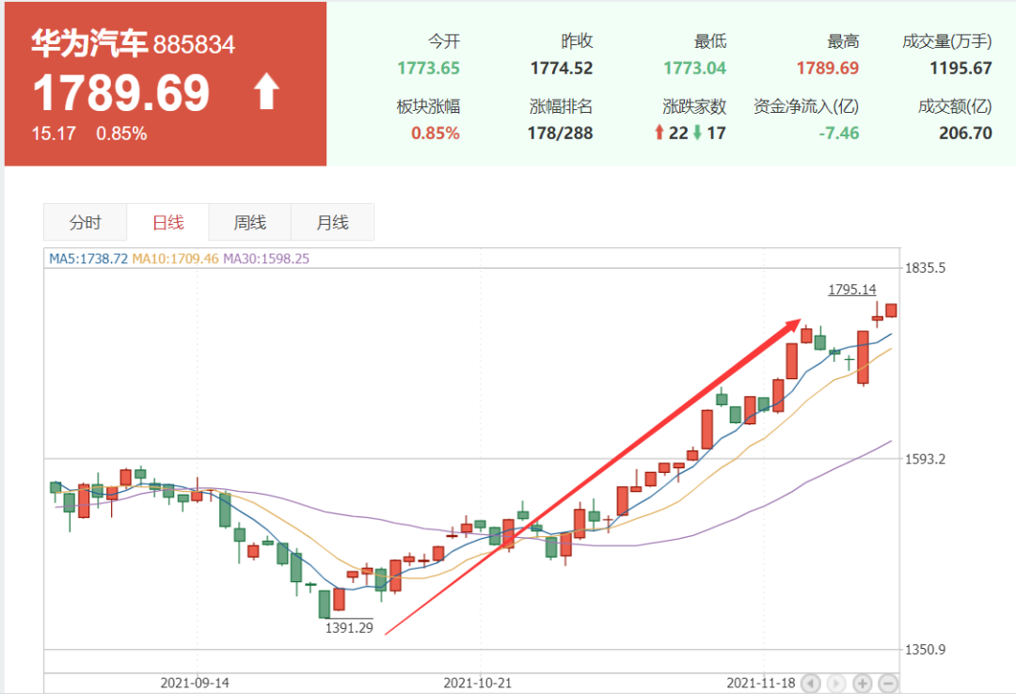Click the MA5:1738.72 indicator label
This screenshot has width=1016, height=694.
tap(88, 259)
